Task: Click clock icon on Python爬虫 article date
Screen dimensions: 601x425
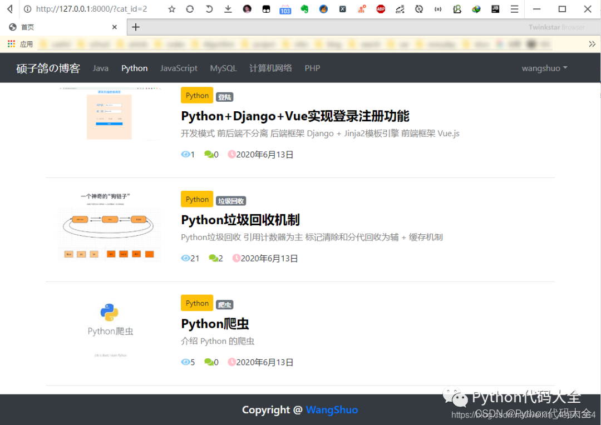Action: 232,362
